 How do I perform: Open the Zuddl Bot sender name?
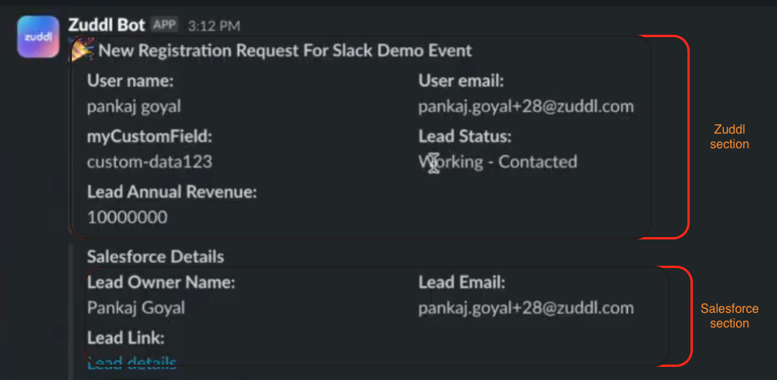(107, 25)
